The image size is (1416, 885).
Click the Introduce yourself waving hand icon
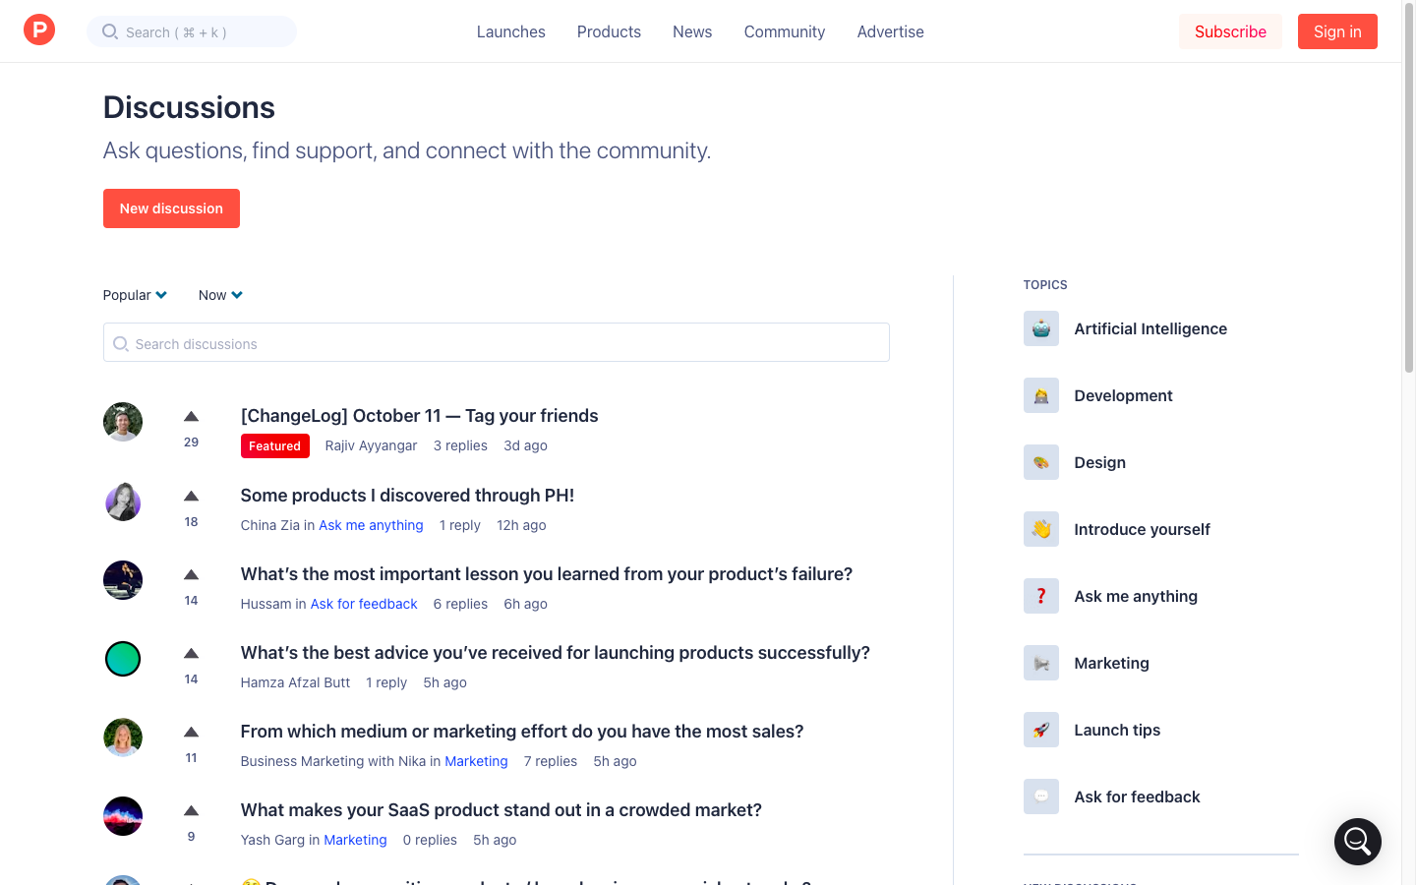click(x=1041, y=529)
